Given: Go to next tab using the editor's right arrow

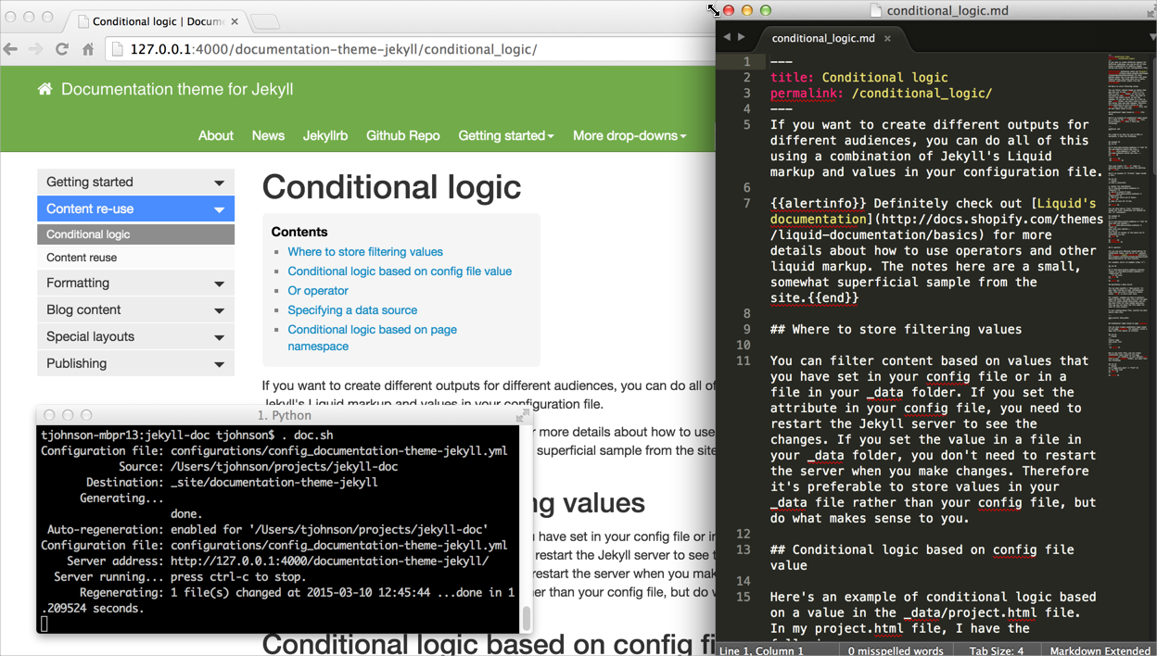Looking at the screenshot, I should coord(741,37).
